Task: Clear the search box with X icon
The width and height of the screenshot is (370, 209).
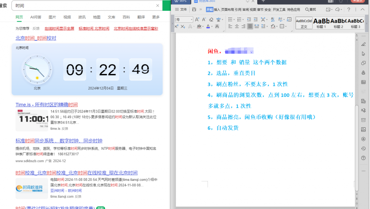Action: [158, 6]
